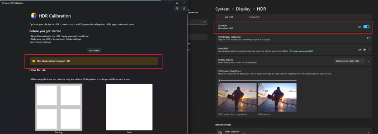Image resolution: width=378 pixels, height=134 pixels.
Task: Click the "Before you get started" heading
Action: tap(45, 31)
